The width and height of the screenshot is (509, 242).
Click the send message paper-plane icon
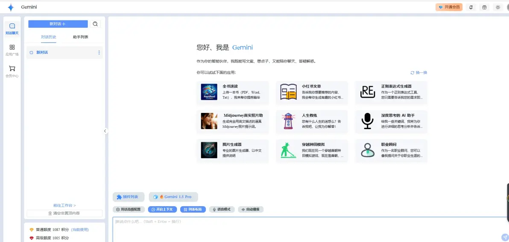click(x=505, y=237)
